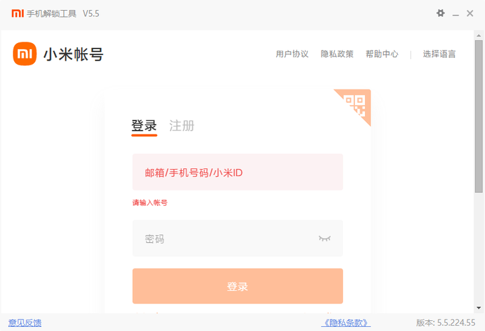Focus the 邮箱/手机号码/小米ID account field
Viewport: 485px width, 331px height.
click(238, 172)
